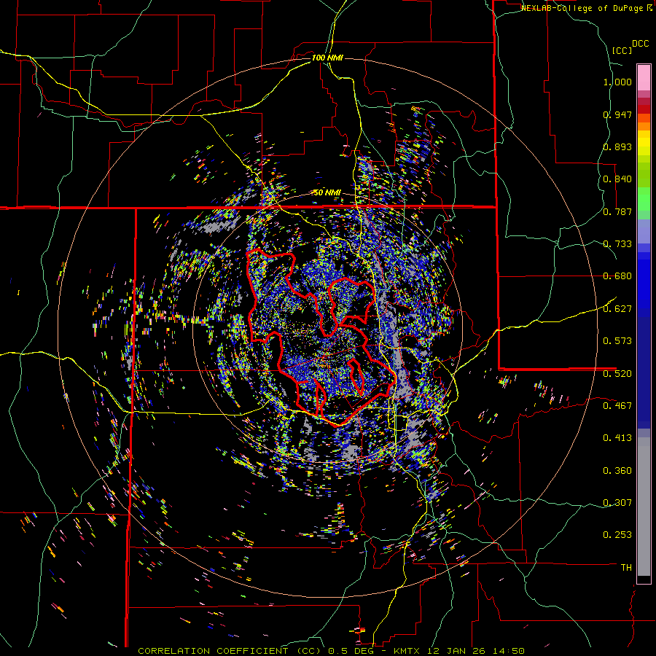Viewport: 656px width, 656px height.
Task: Click the 14:50 timestamp in the caption
Action: pos(510,651)
